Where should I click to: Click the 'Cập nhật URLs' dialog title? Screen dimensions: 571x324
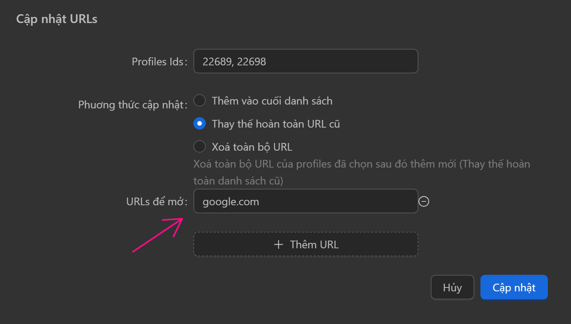[57, 19]
